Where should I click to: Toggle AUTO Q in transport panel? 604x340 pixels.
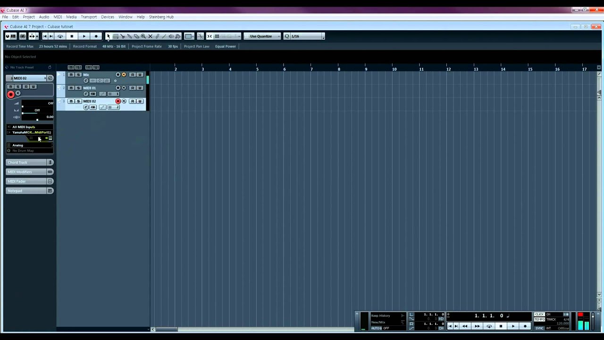(377, 328)
